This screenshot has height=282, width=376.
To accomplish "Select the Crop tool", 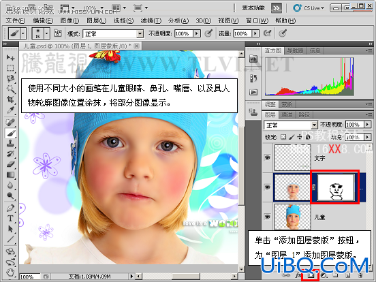I will (x=10, y=99).
